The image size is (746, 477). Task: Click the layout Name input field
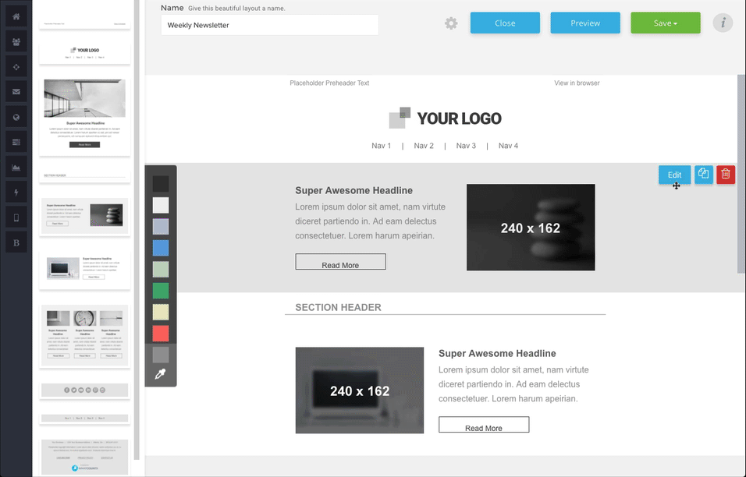[269, 25]
